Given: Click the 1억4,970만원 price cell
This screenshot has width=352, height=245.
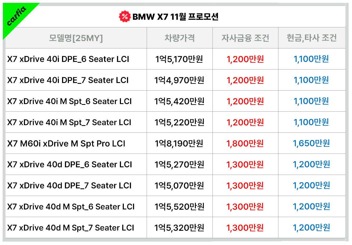Looking at the screenshot, I should (x=179, y=80).
